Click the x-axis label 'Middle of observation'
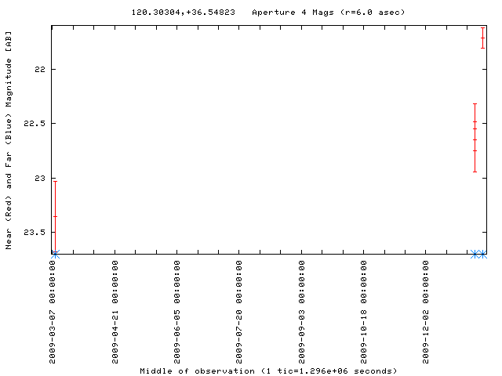The width and height of the screenshot is (502, 376). coord(197,371)
